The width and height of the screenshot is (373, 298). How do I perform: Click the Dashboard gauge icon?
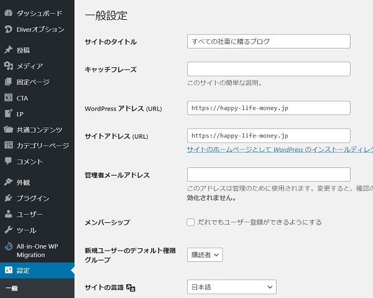click(x=8, y=13)
